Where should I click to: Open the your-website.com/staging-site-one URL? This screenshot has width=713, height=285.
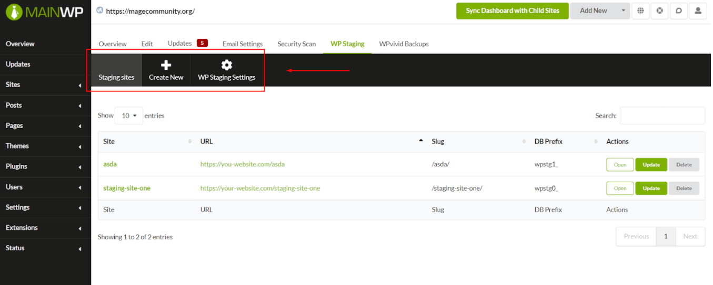(x=260, y=188)
